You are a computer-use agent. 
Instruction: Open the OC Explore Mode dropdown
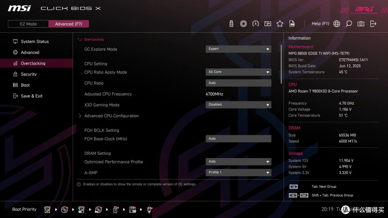238,49
